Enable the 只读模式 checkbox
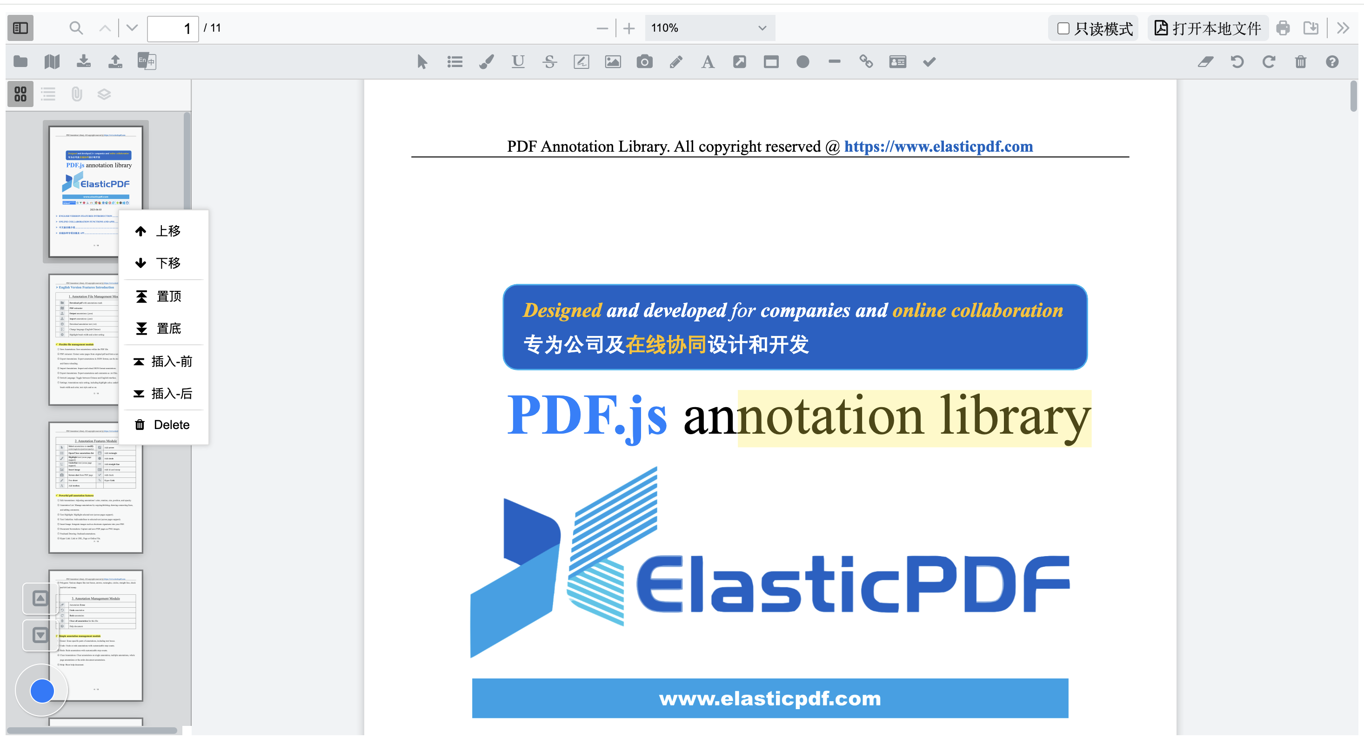This screenshot has height=738, width=1364. pyautogui.click(x=1063, y=28)
